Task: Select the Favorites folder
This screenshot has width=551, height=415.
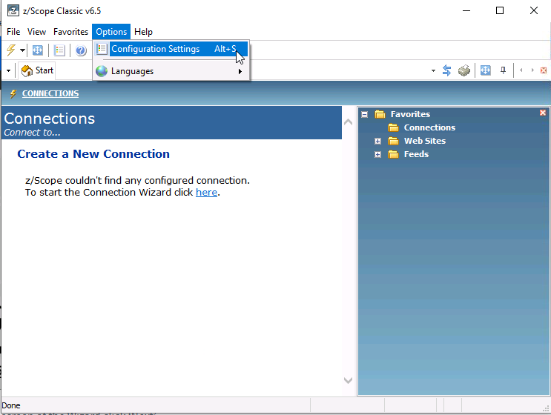Action: 410,114
